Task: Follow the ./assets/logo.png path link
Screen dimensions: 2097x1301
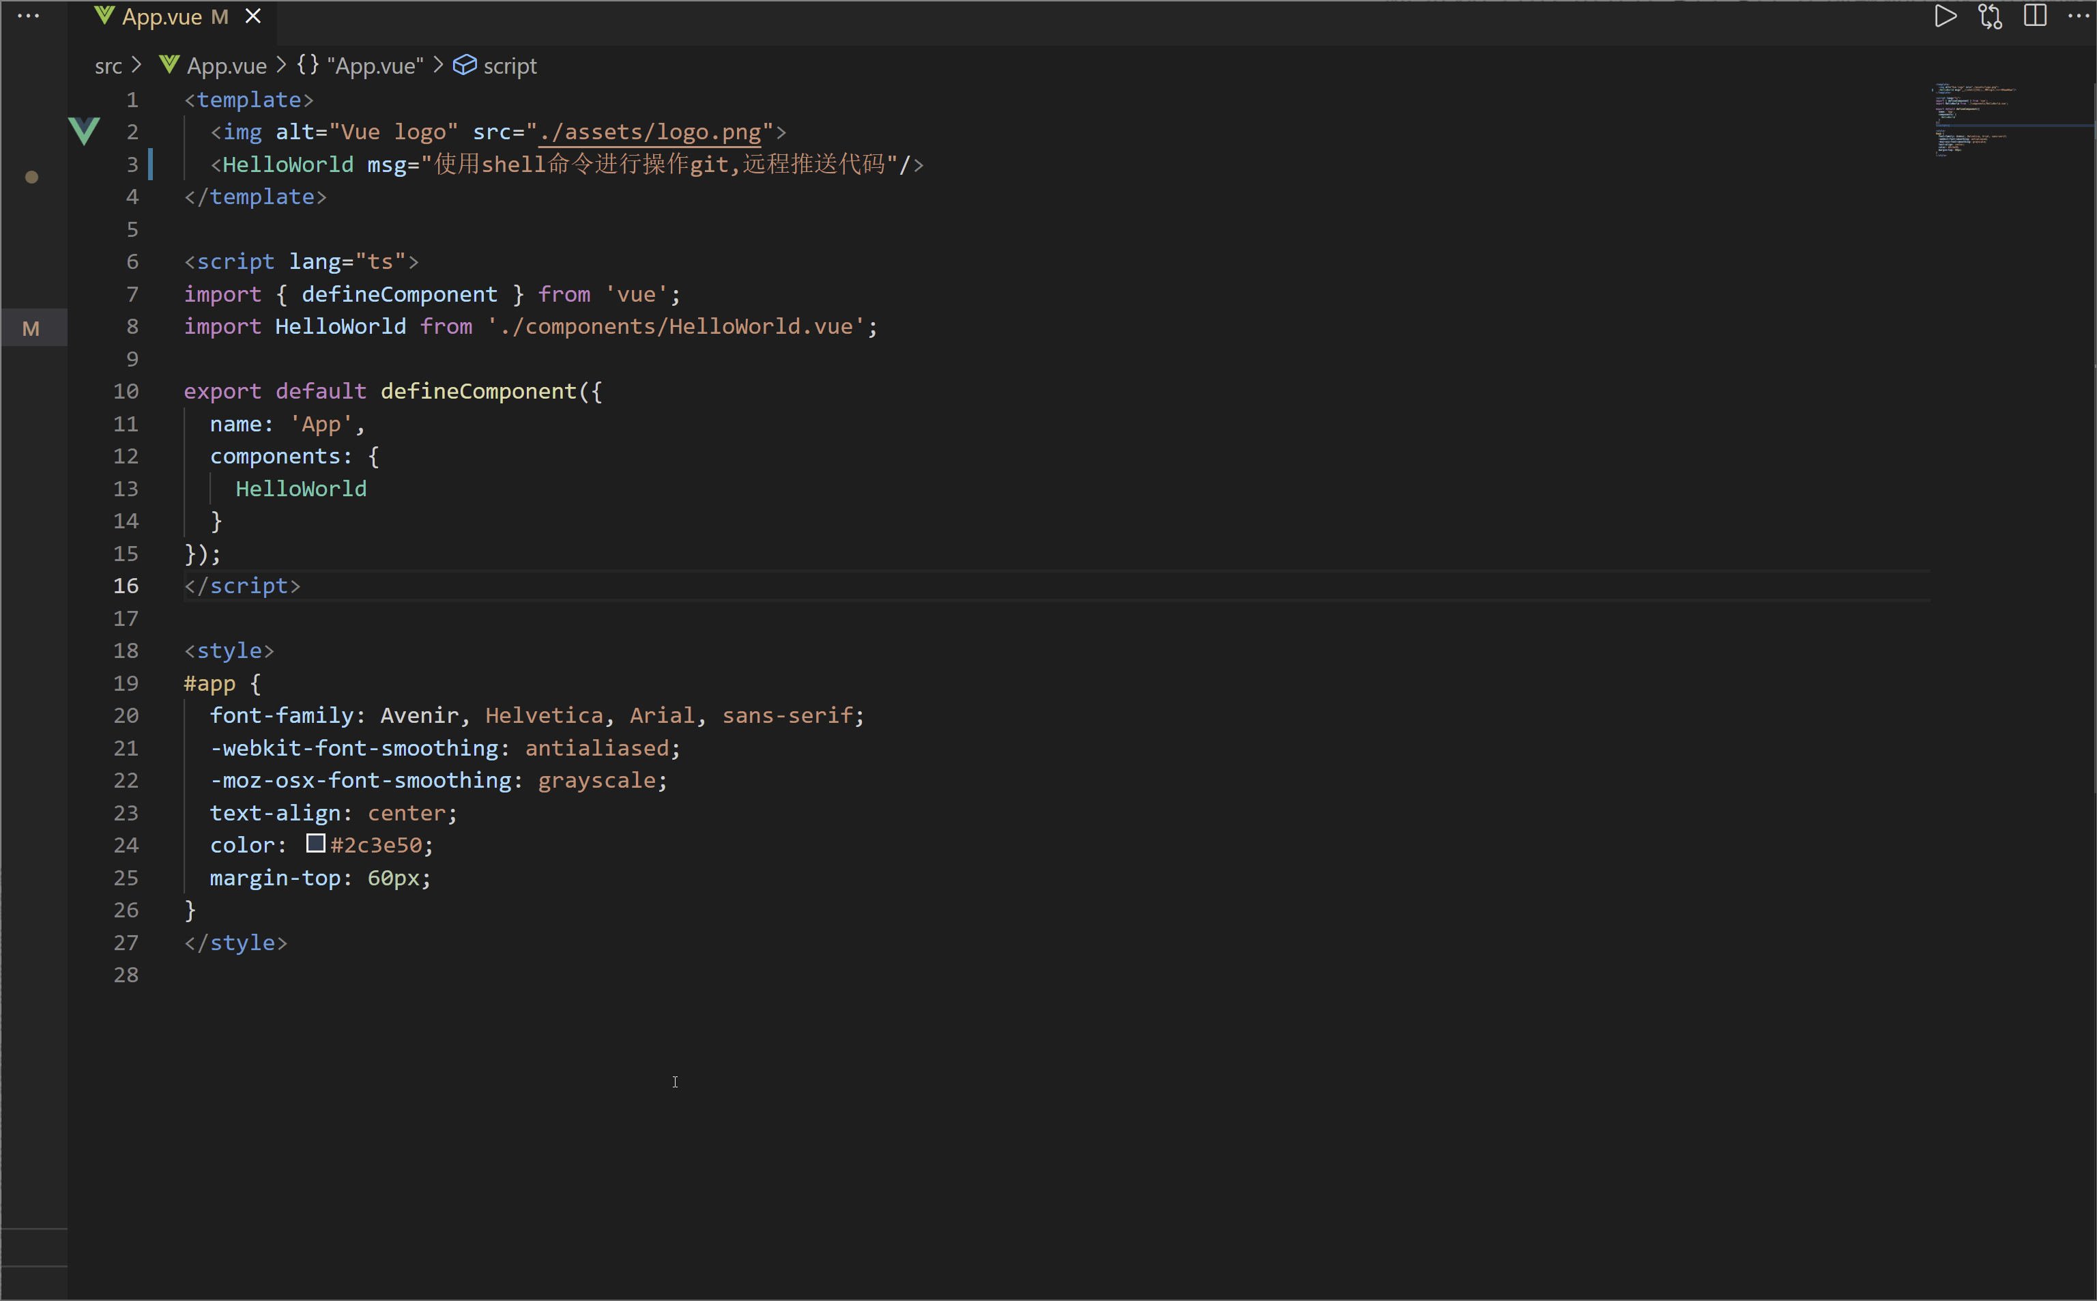Action: pos(650,132)
